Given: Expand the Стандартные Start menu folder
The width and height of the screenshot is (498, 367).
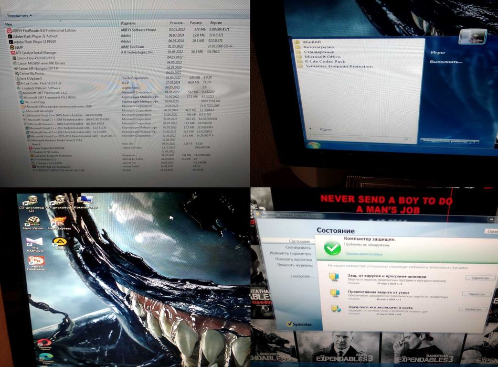Looking at the screenshot, I should 315,52.
